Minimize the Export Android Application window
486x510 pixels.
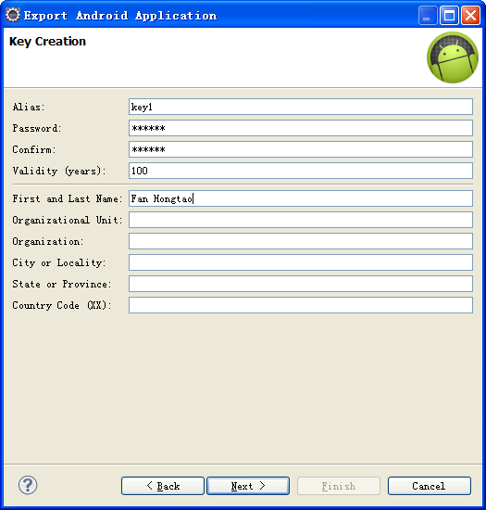[x=428, y=15]
